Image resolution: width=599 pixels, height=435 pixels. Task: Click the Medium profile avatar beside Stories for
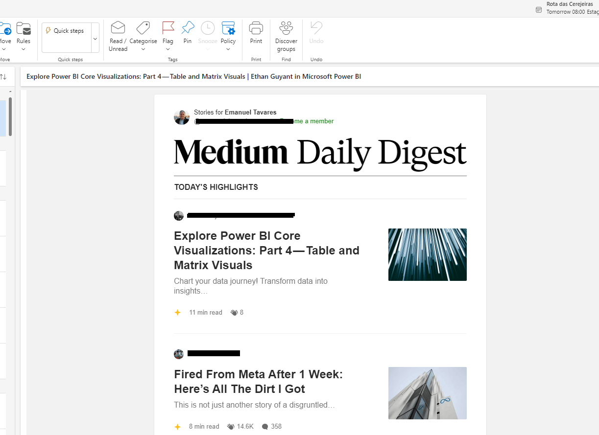point(182,117)
